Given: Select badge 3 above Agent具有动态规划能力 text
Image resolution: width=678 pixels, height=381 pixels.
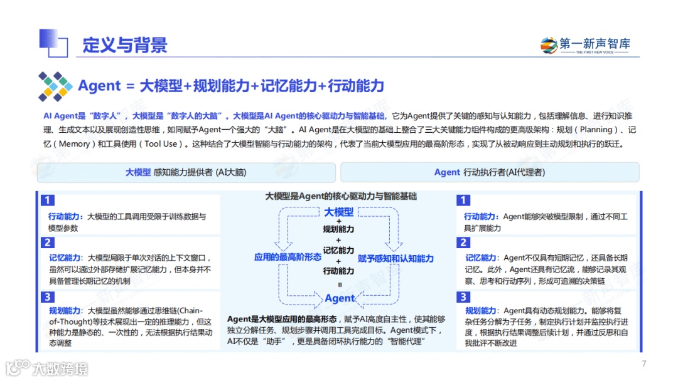Looking at the screenshot, I should coord(463,297).
